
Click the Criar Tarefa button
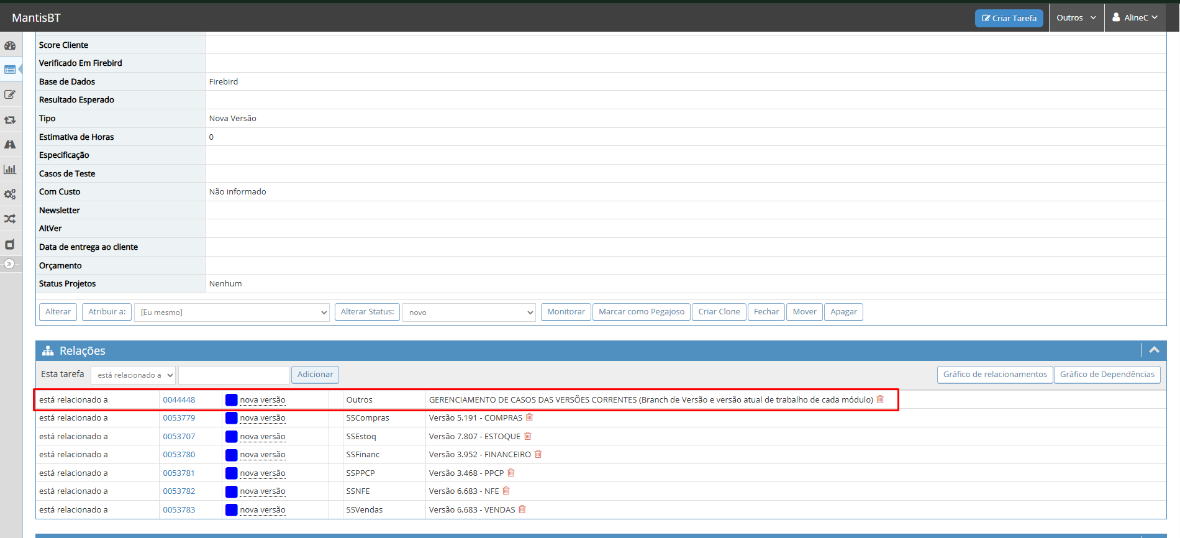point(1009,19)
